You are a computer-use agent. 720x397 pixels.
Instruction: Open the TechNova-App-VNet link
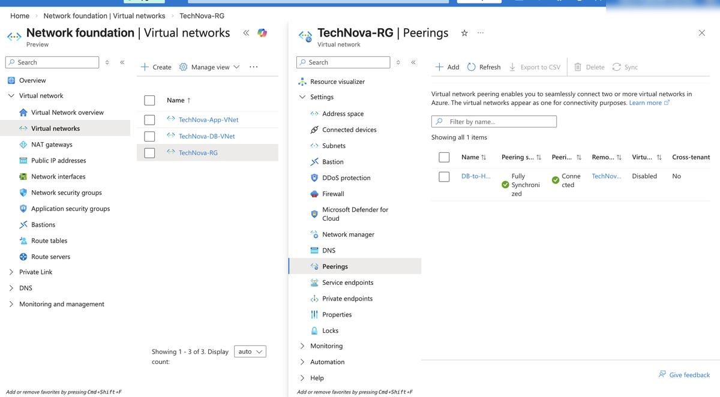[x=208, y=120]
